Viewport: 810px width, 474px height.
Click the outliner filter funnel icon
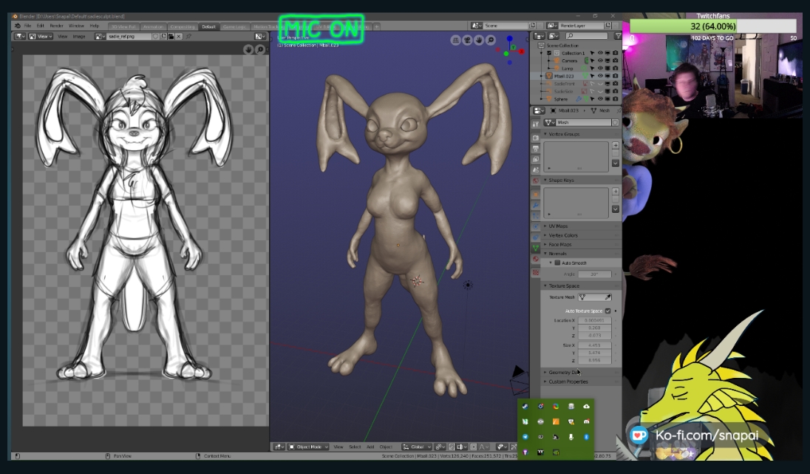click(618, 35)
